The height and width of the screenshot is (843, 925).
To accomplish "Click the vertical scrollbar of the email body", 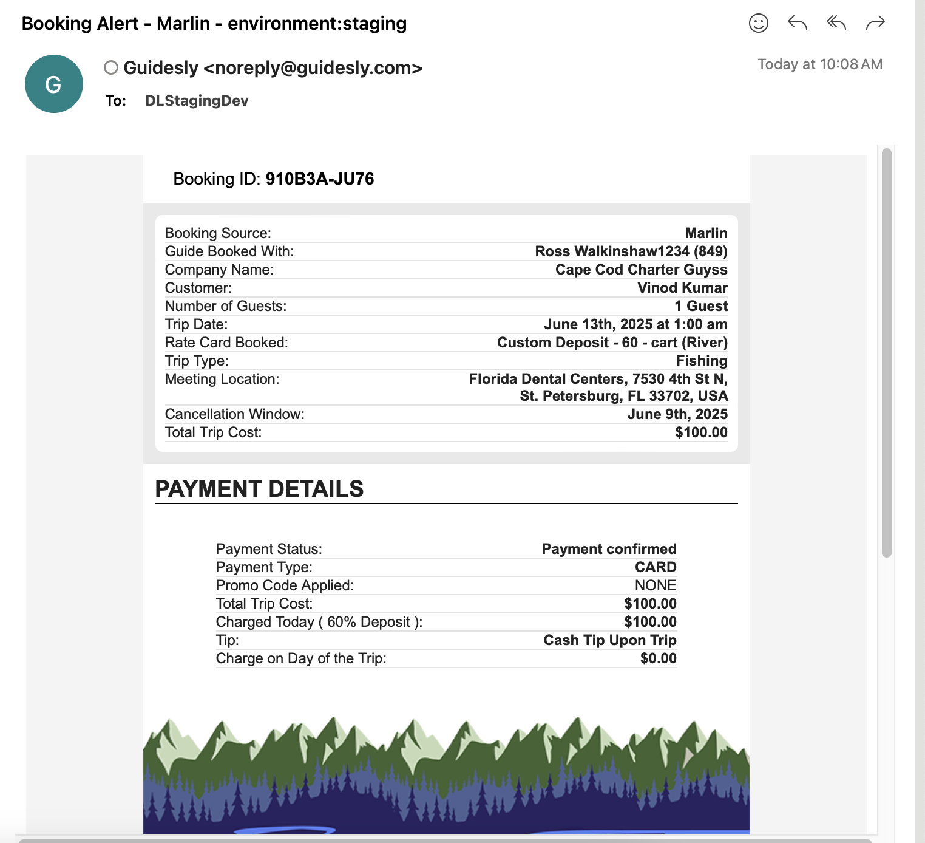I will (x=886, y=352).
